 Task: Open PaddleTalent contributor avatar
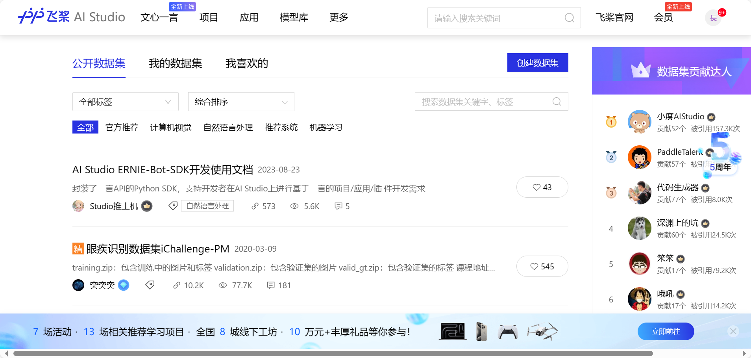tap(639, 157)
